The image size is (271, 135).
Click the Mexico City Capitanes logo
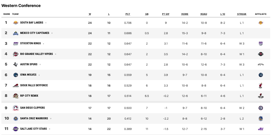(x=15, y=33)
